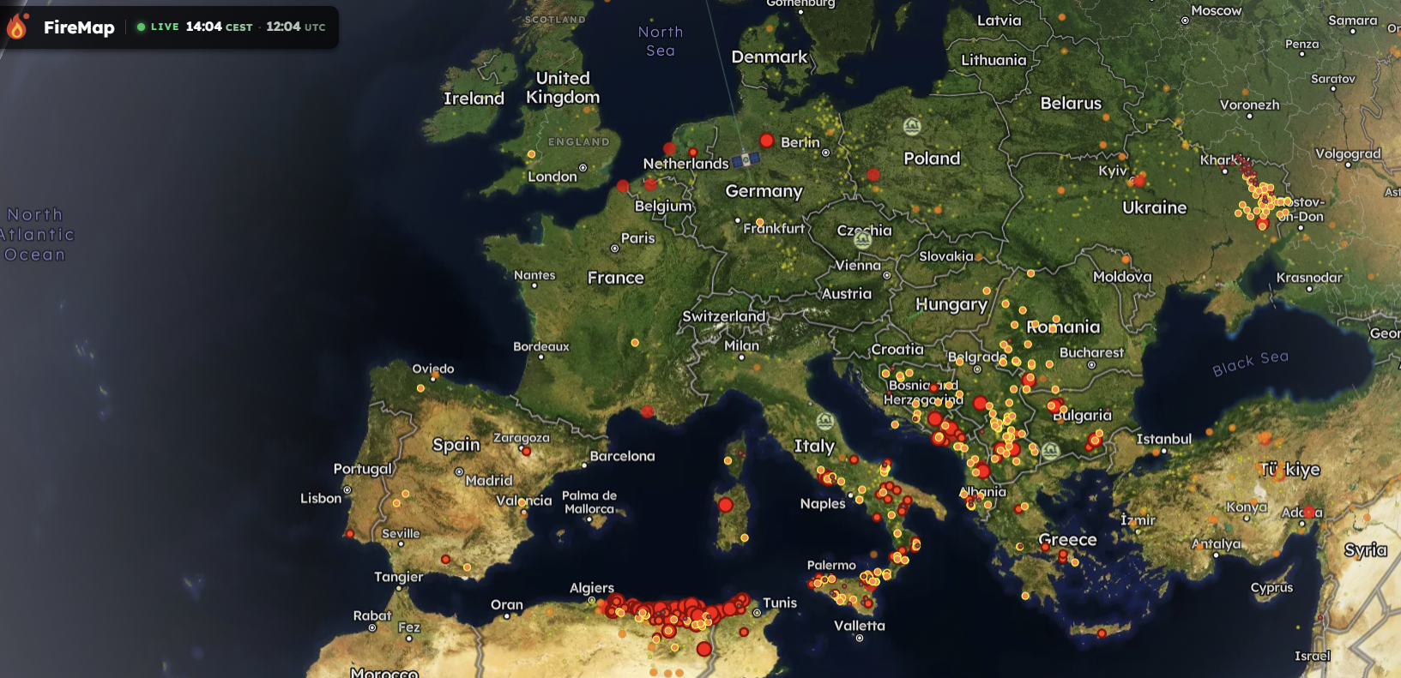The image size is (1401, 678).
Task: Click the Bucharest city label
Action: tap(1091, 352)
